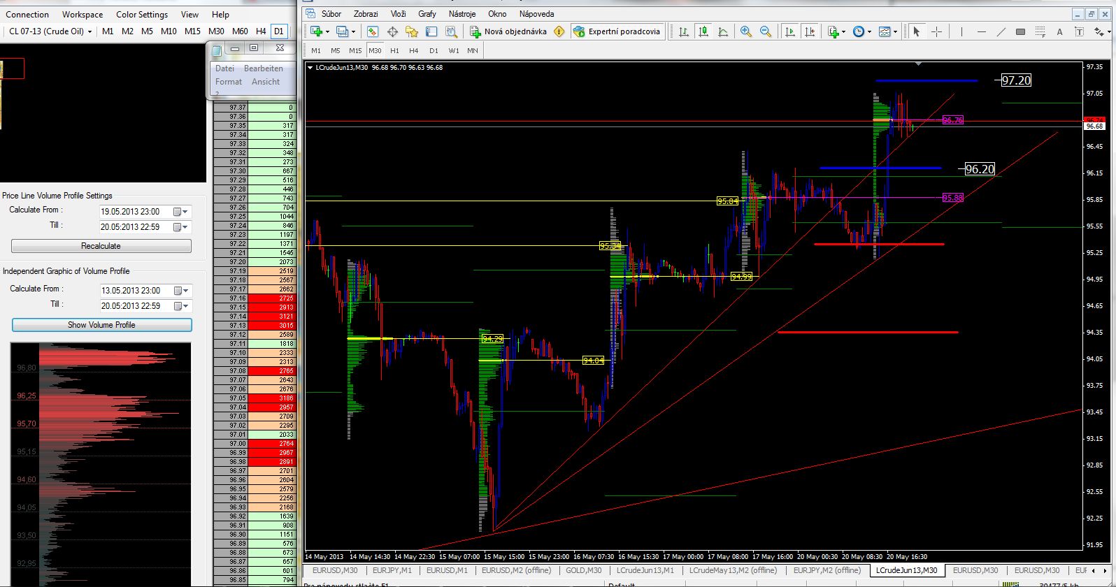Switch to EURJPY,M1 chart tab
This screenshot has height=587, width=1116.
point(392,570)
